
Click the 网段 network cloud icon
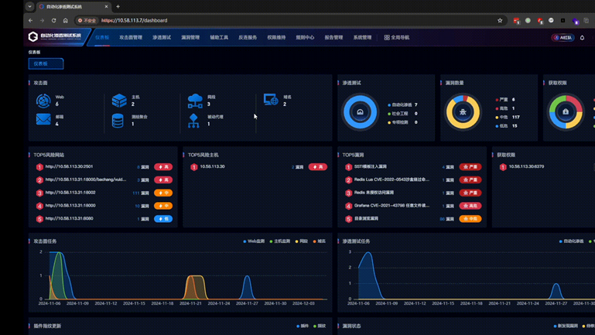pos(195,101)
